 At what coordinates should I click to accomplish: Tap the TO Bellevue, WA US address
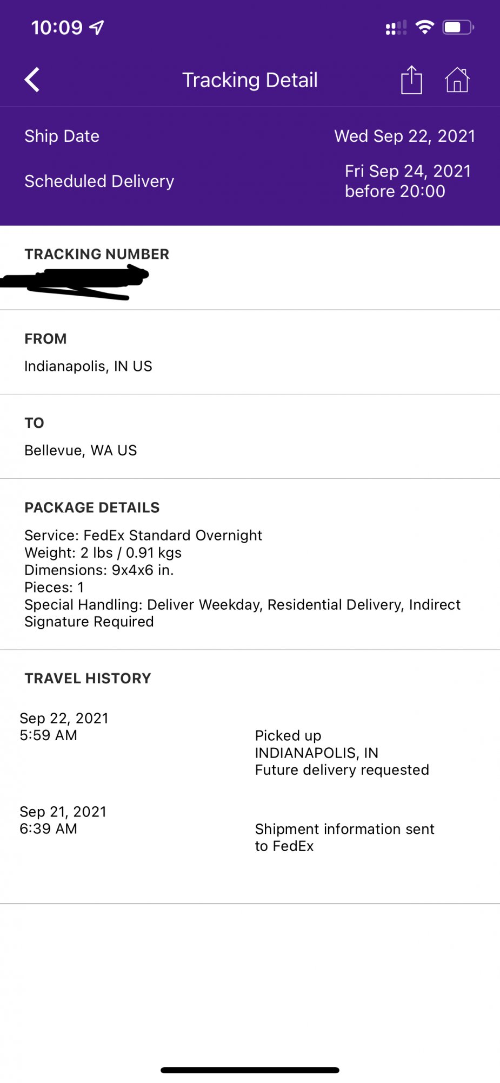81,450
